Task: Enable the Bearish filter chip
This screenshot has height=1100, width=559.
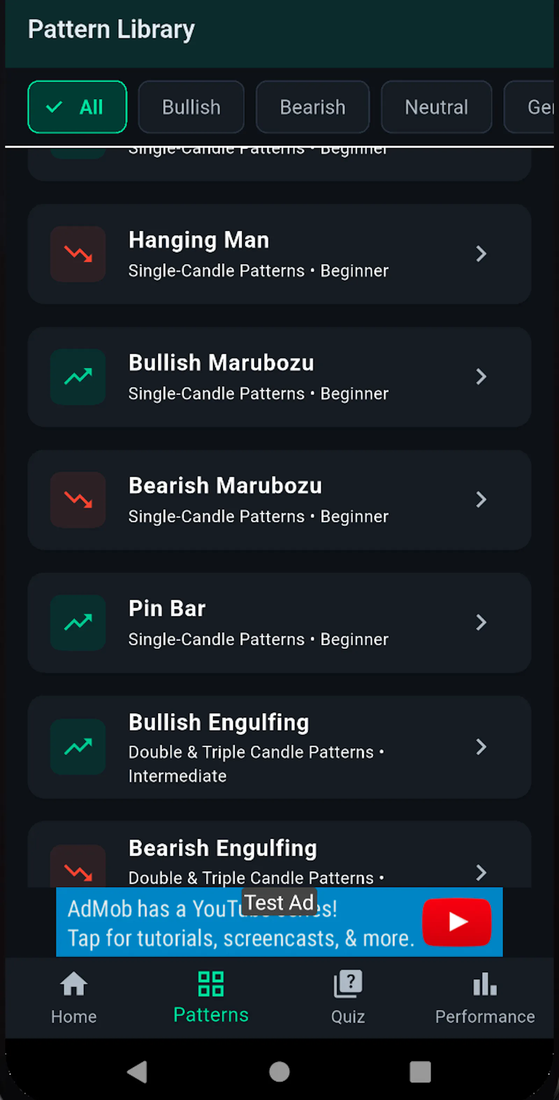Action: tap(312, 107)
